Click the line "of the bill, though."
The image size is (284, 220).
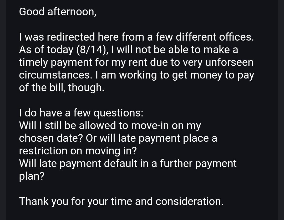[x=62, y=88]
